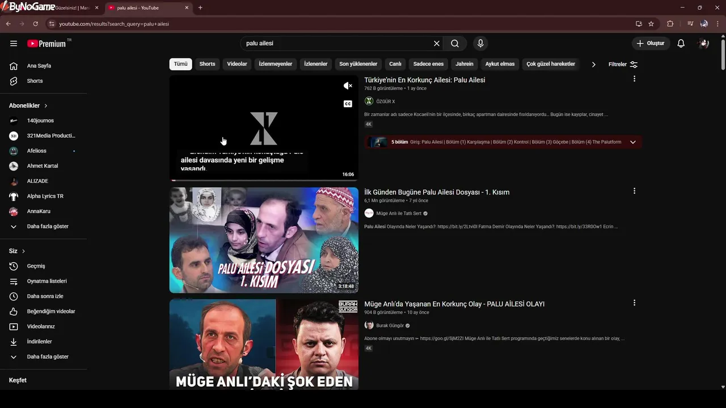The image size is (726, 408).
Task: Bookmark this page with star icon
Action: 651,24
